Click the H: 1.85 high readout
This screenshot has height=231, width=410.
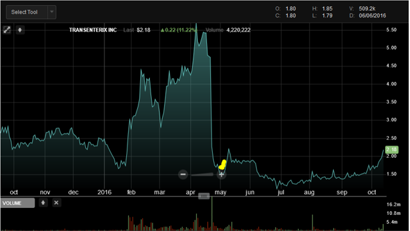pyautogui.click(x=322, y=8)
